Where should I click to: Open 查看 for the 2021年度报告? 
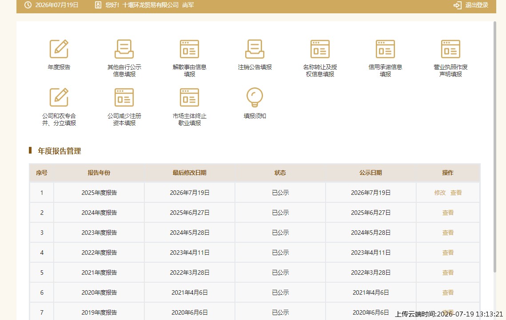coord(448,273)
